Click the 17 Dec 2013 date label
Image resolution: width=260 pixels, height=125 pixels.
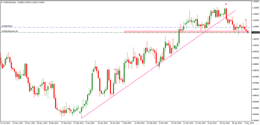click(x=66, y=123)
